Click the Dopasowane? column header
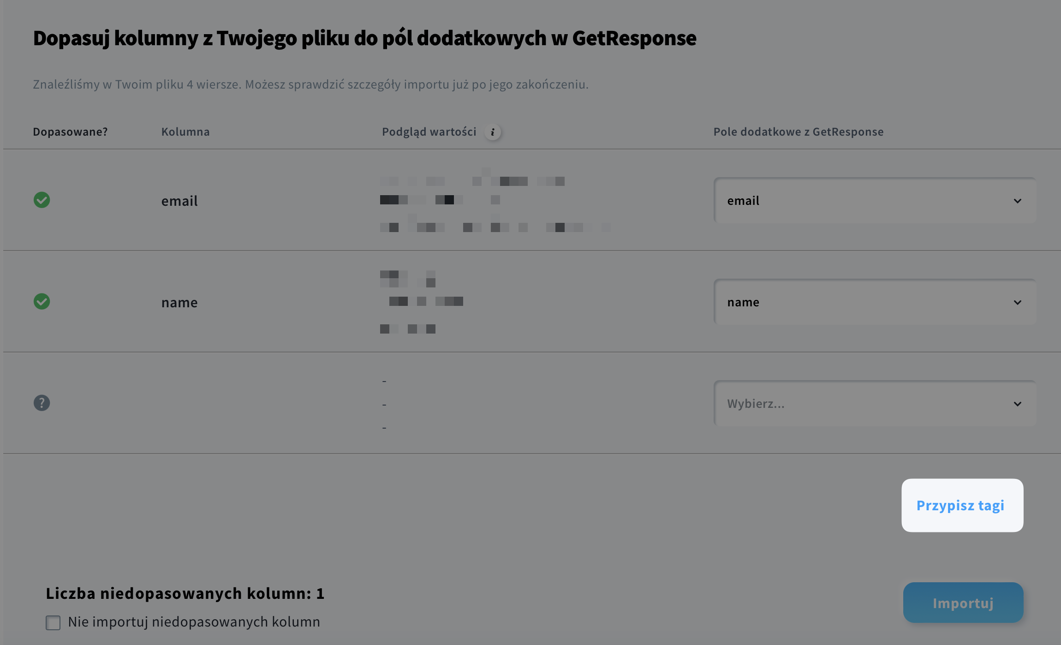Screen dimensions: 1061x645 point(70,132)
